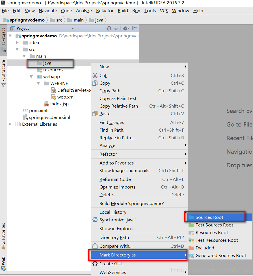Screen dimensions: 253x276
Task: Select index.jsp in project tree
Action: click(x=59, y=104)
